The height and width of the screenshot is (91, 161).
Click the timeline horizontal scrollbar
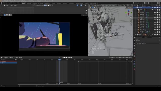[x=75, y=85]
